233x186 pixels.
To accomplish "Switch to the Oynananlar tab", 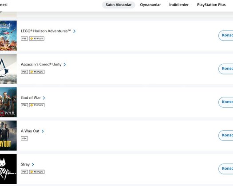I will [x=150, y=5].
